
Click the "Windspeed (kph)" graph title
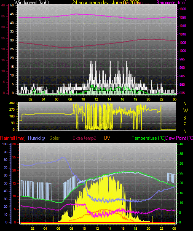pos(32,3)
